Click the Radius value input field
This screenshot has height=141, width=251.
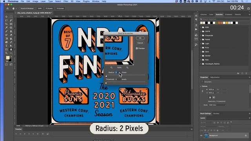pos(118,72)
